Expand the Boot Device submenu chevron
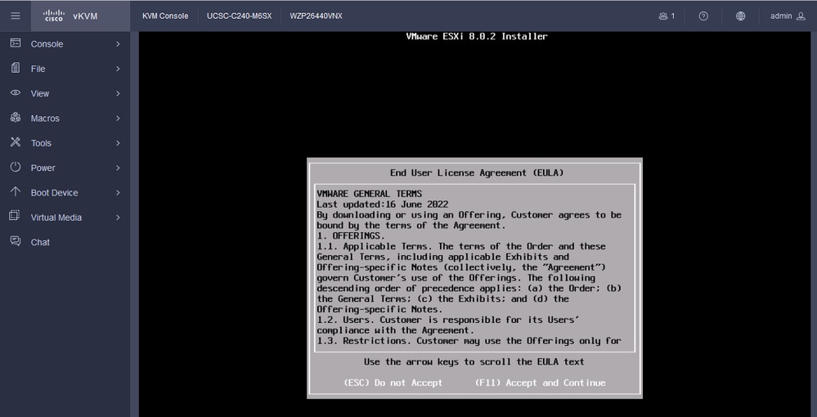Screen dimensions: 817x417 [x=118, y=192]
